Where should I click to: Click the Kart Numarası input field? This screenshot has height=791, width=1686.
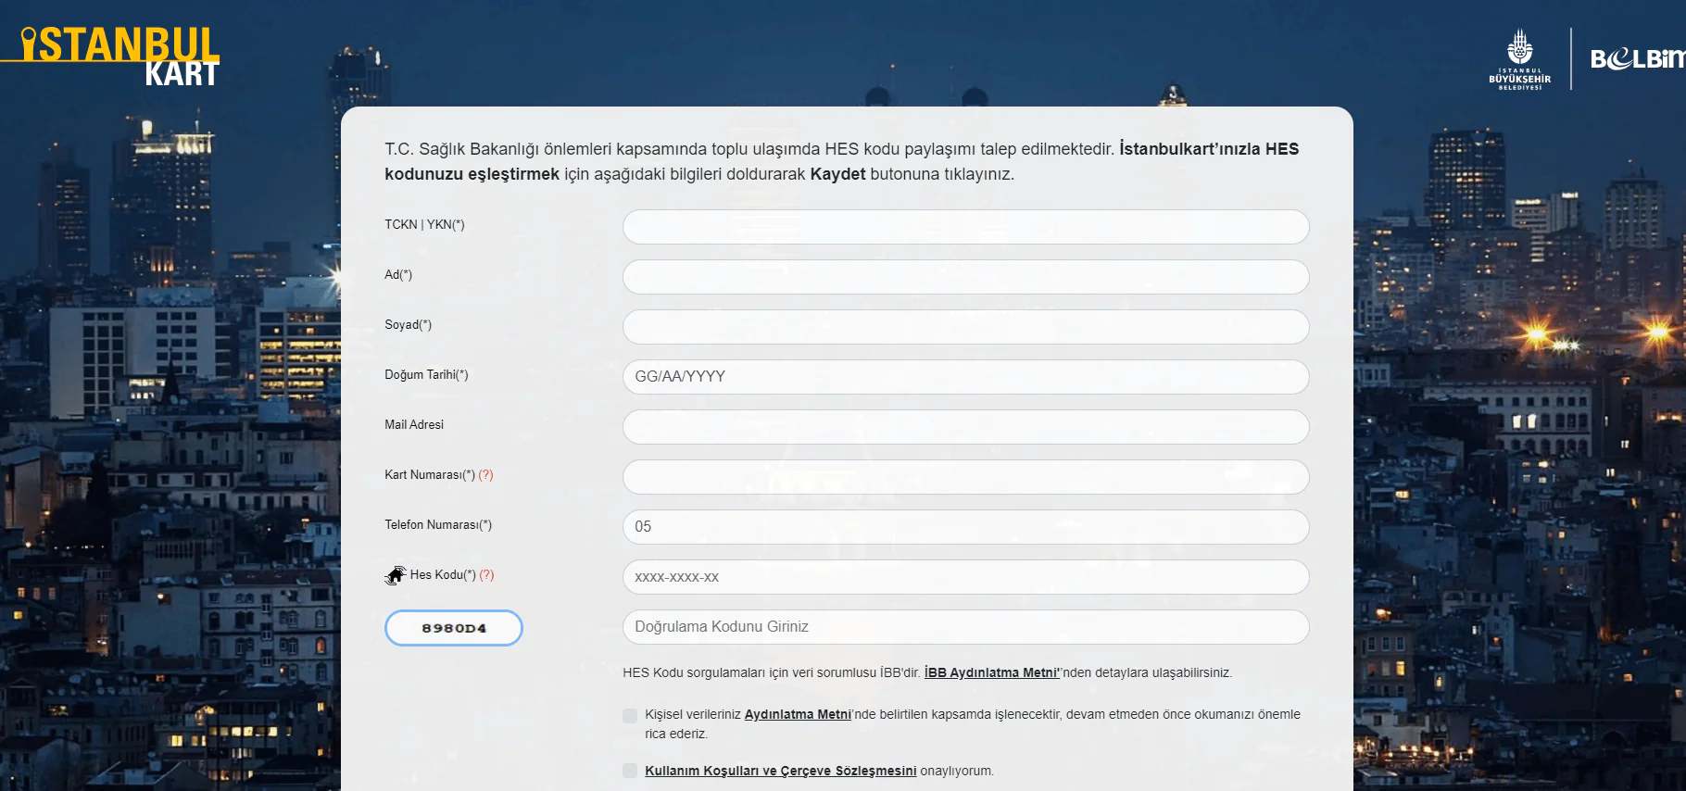tap(965, 477)
